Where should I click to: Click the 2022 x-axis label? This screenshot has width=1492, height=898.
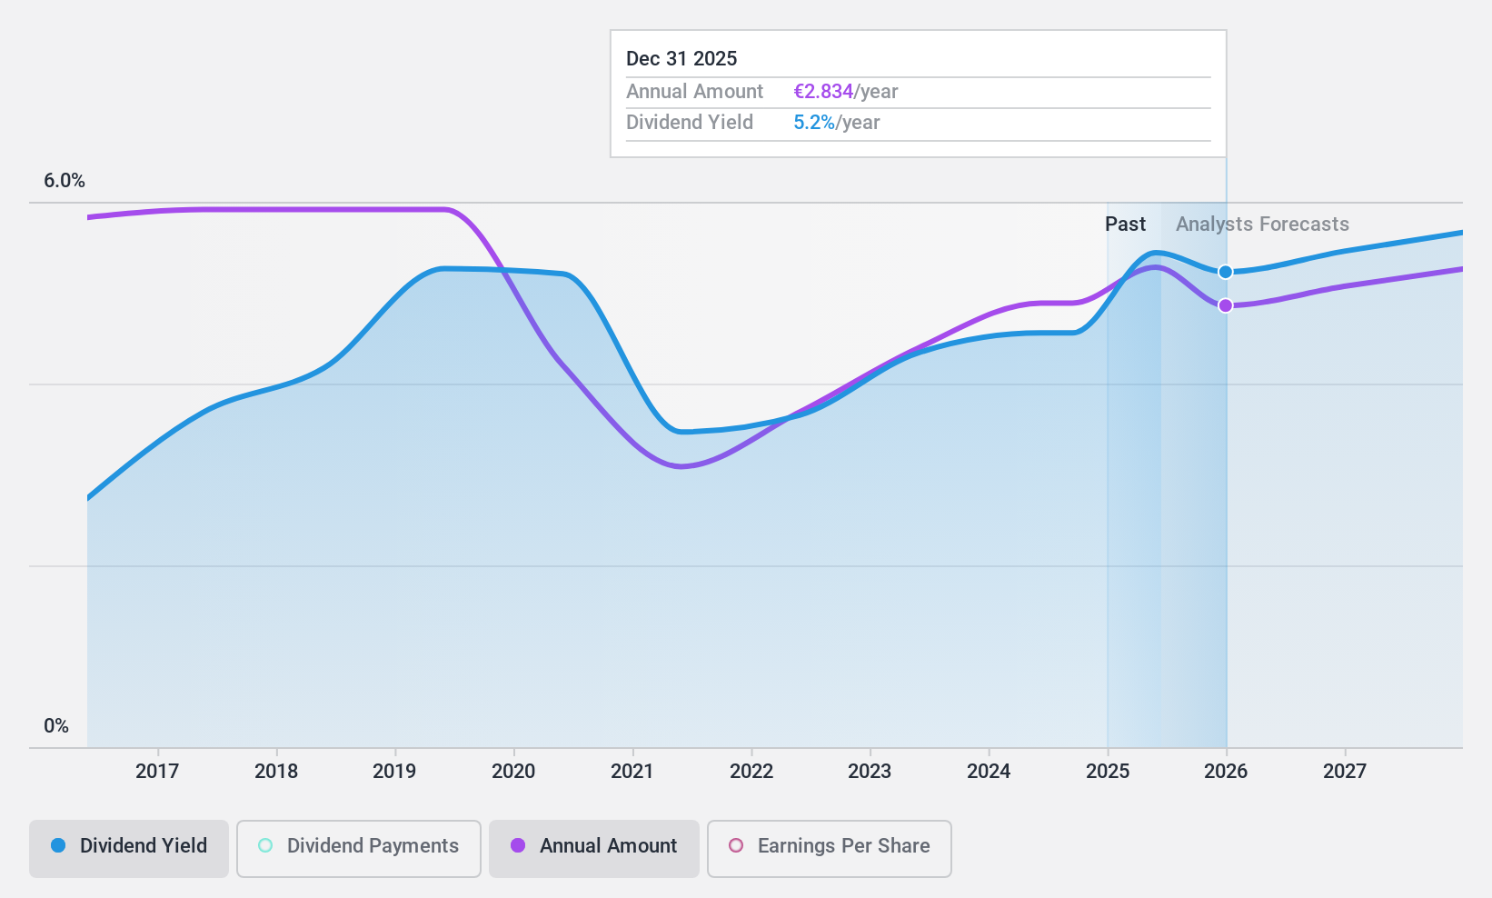751,772
